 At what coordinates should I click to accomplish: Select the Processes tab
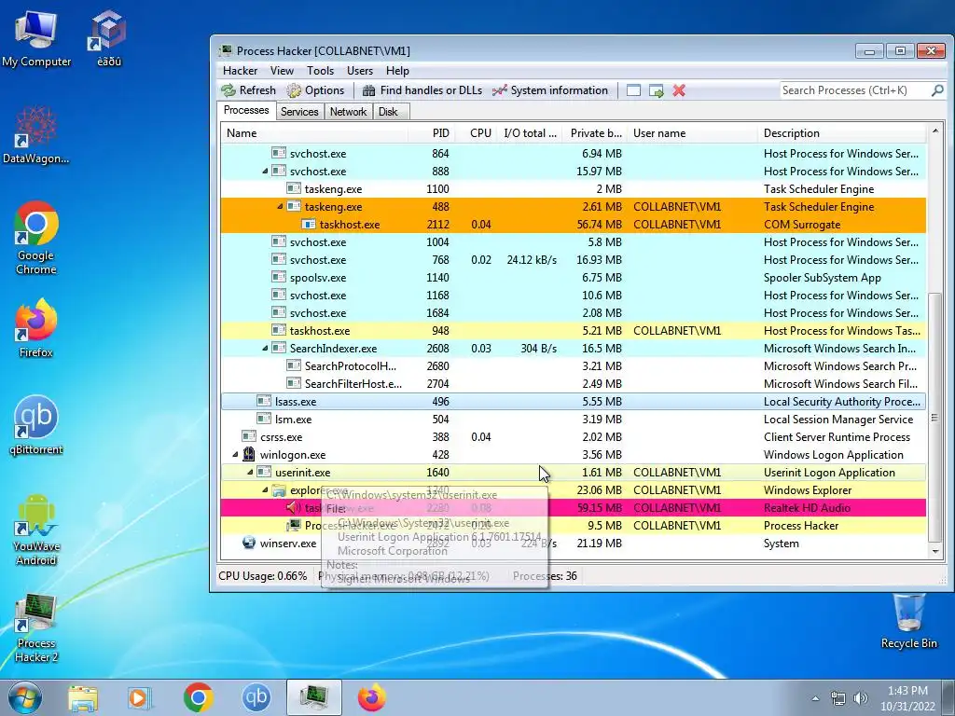[x=246, y=110]
